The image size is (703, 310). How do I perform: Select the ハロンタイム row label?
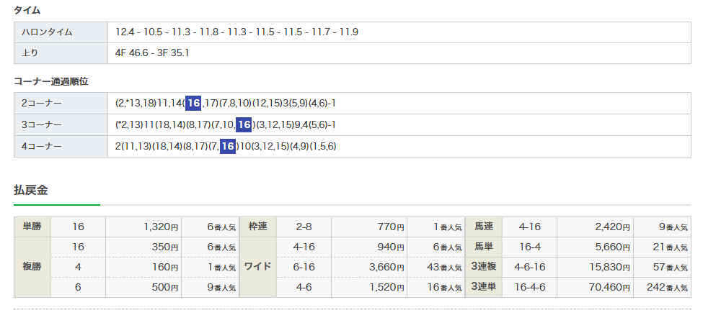pyautogui.click(x=48, y=32)
